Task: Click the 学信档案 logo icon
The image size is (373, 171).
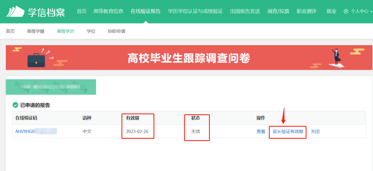Action: point(15,11)
